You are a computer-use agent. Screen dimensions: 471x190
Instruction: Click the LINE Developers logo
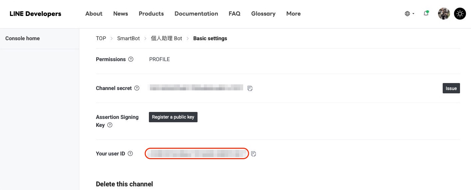point(35,14)
